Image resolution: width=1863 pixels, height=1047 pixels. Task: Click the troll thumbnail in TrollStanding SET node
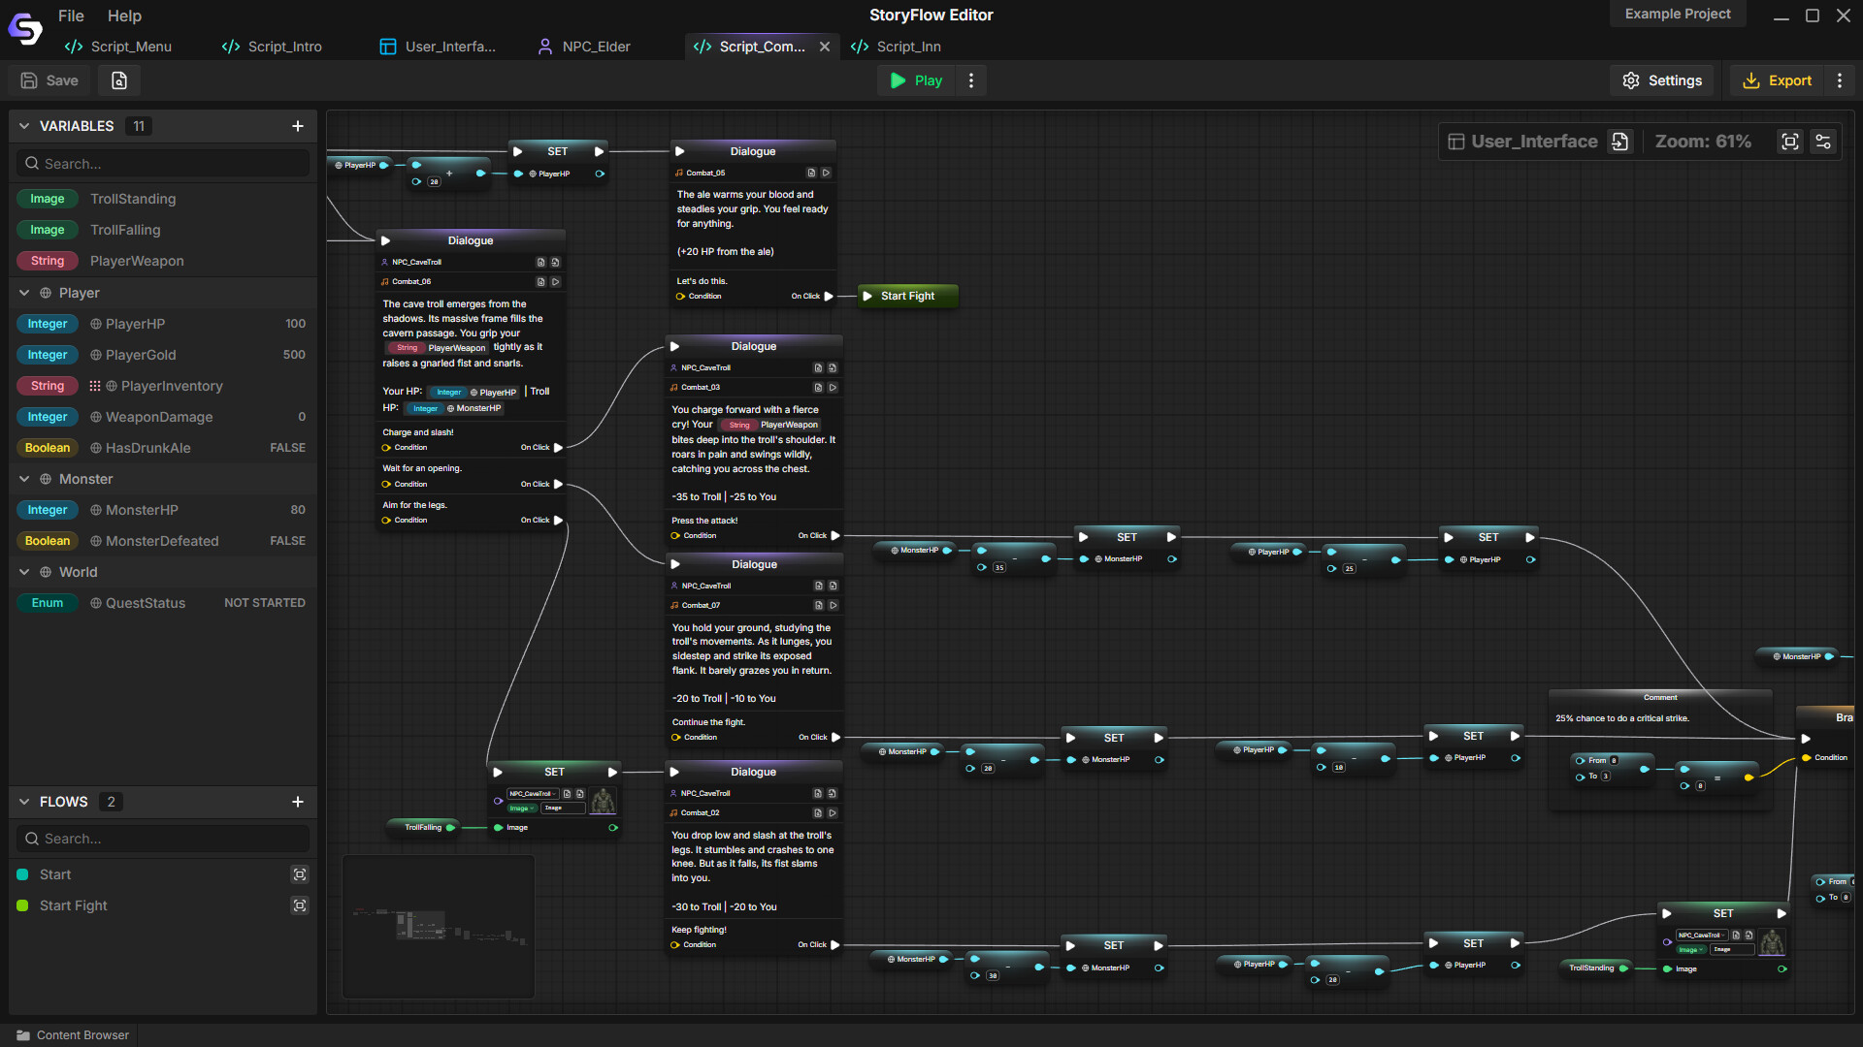(x=1772, y=942)
